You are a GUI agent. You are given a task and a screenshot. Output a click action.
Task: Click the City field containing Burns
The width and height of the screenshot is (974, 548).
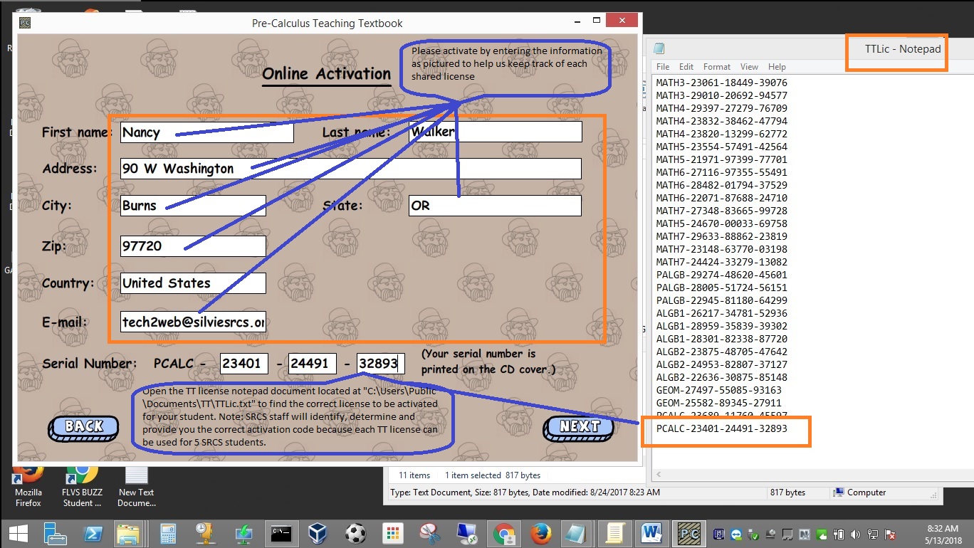[193, 206]
